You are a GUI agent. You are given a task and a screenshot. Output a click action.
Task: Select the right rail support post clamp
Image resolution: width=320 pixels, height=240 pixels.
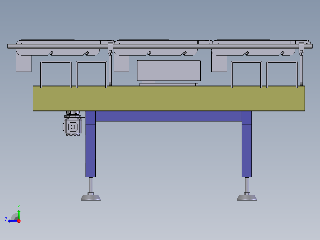[301, 49]
